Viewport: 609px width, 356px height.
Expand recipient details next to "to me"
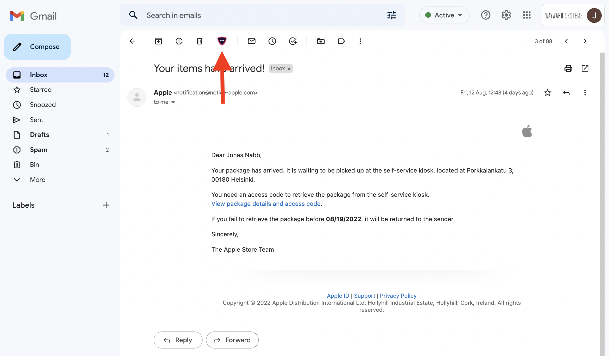pos(173,102)
